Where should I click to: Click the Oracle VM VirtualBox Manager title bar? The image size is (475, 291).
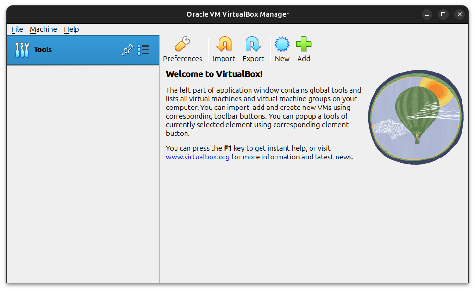(237, 14)
